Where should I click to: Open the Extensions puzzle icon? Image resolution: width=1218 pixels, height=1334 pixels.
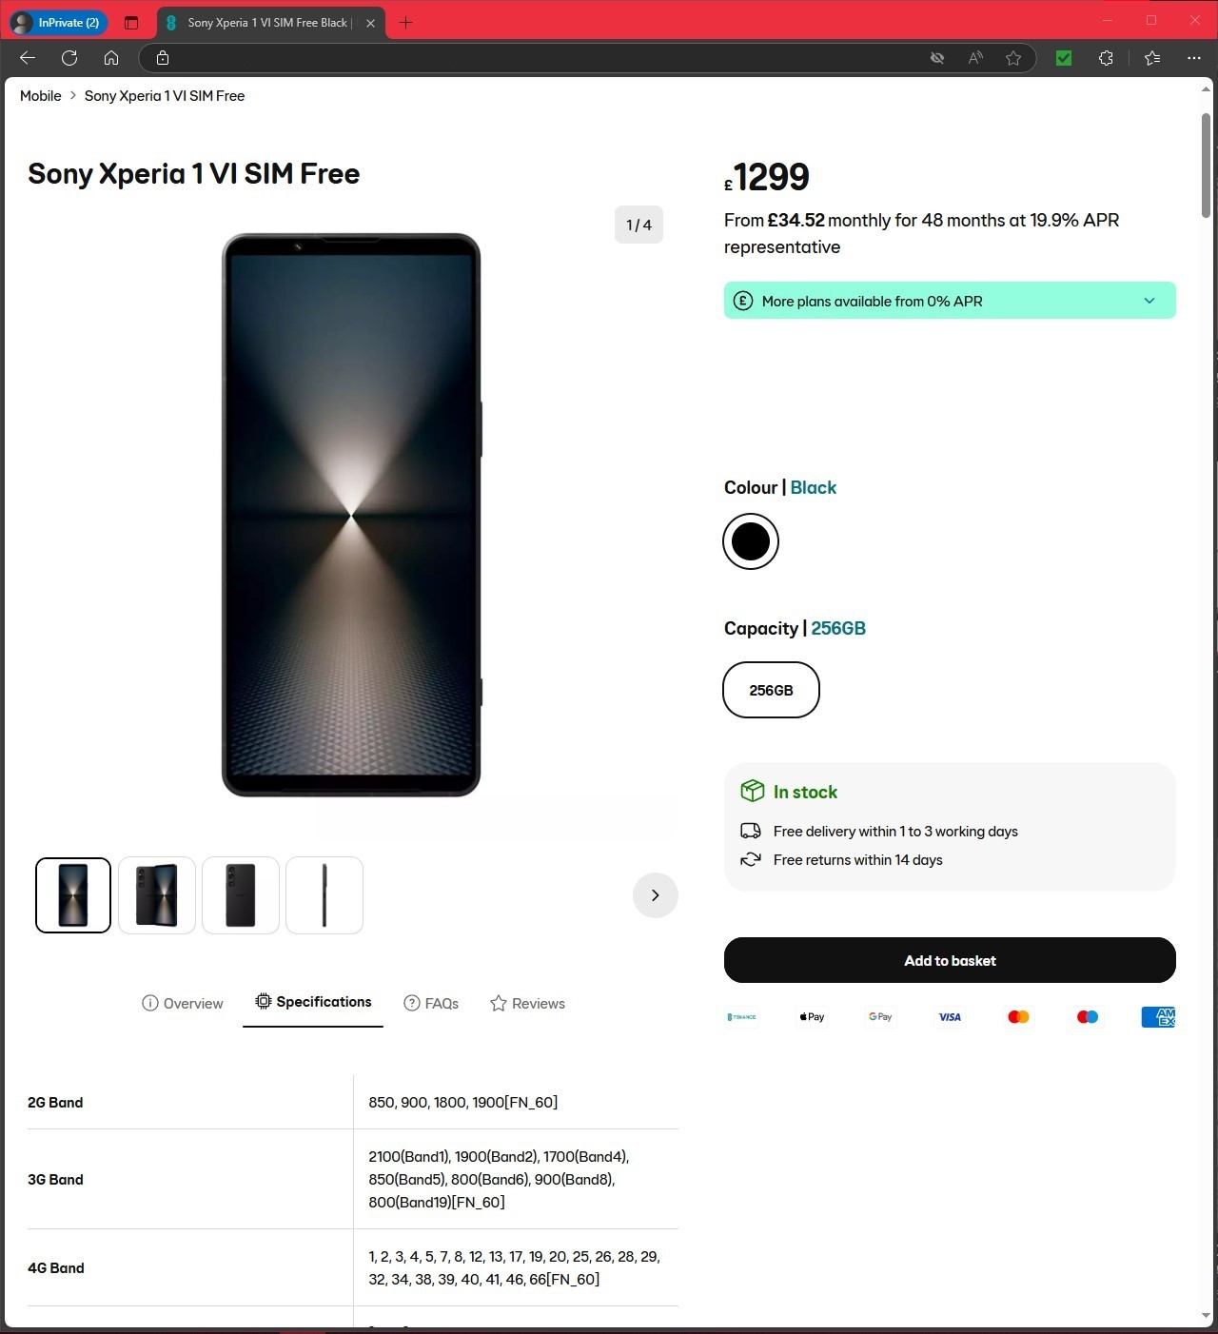coord(1106,58)
